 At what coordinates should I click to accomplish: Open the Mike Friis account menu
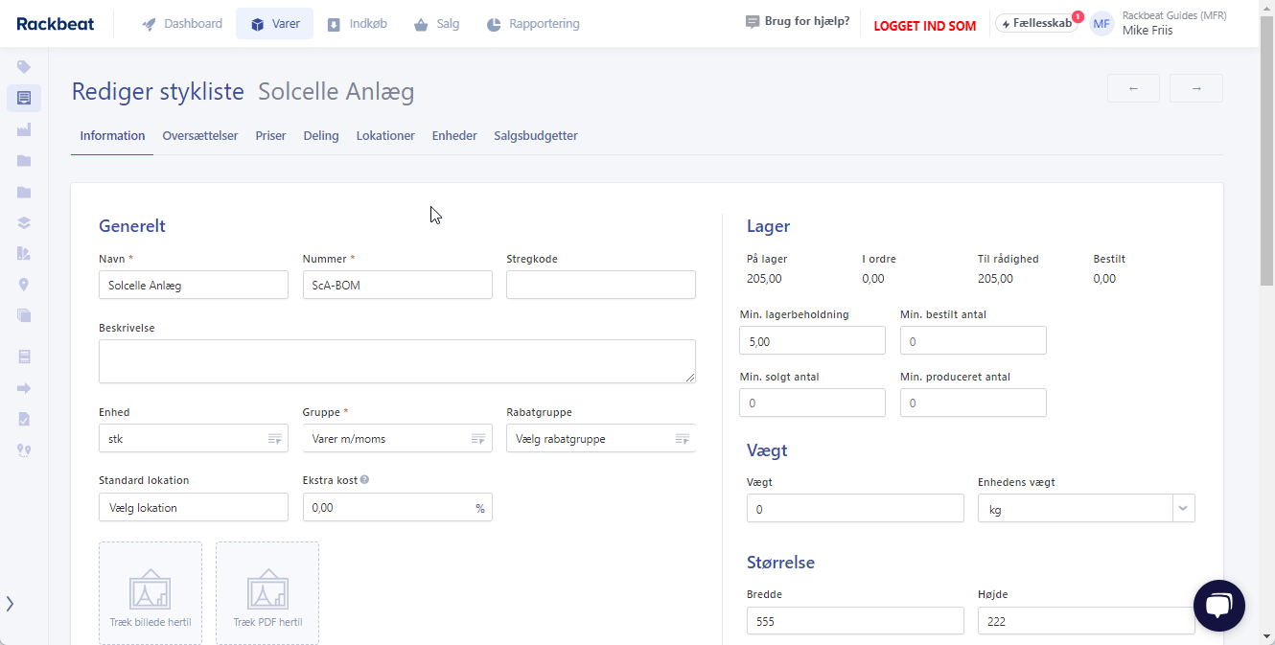[x=1174, y=23]
